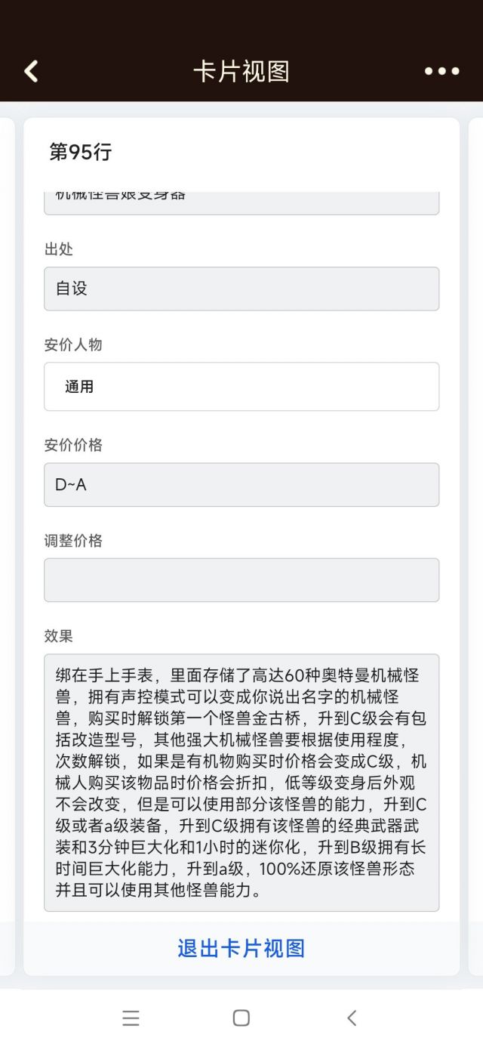Click the empty 调整价格 field
The image size is (483, 1047).
[x=241, y=580]
